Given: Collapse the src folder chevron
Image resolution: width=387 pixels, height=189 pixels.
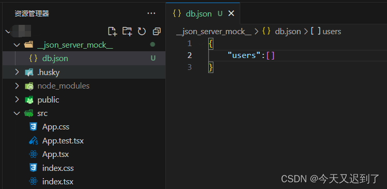Looking at the screenshot, I should tap(17, 113).
